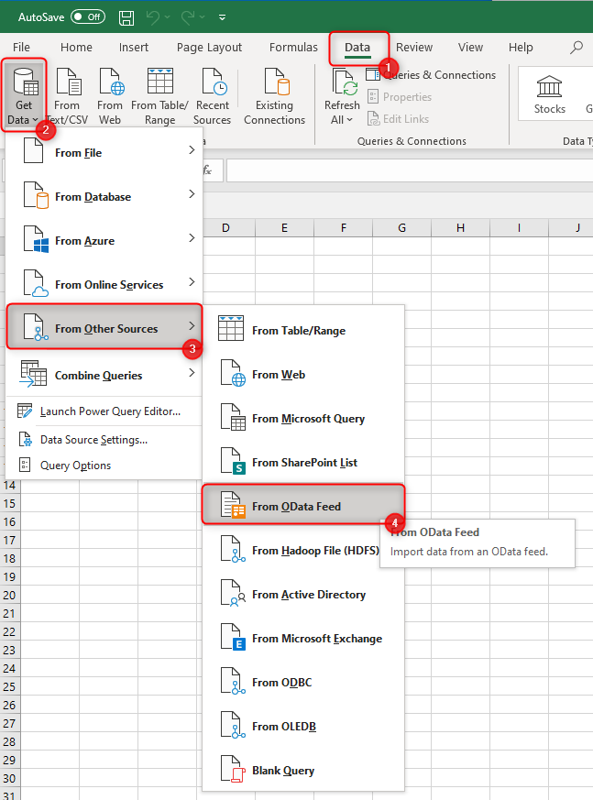Open the Review tab
593x800 pixels.
[x=414, y=47]
